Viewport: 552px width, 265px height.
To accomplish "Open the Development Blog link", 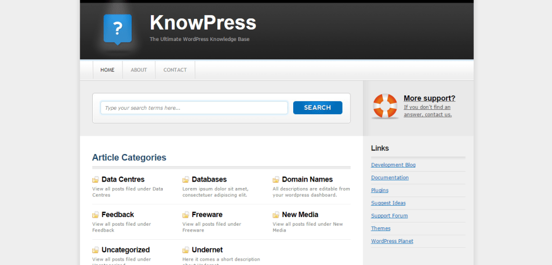I will point(393,165).
